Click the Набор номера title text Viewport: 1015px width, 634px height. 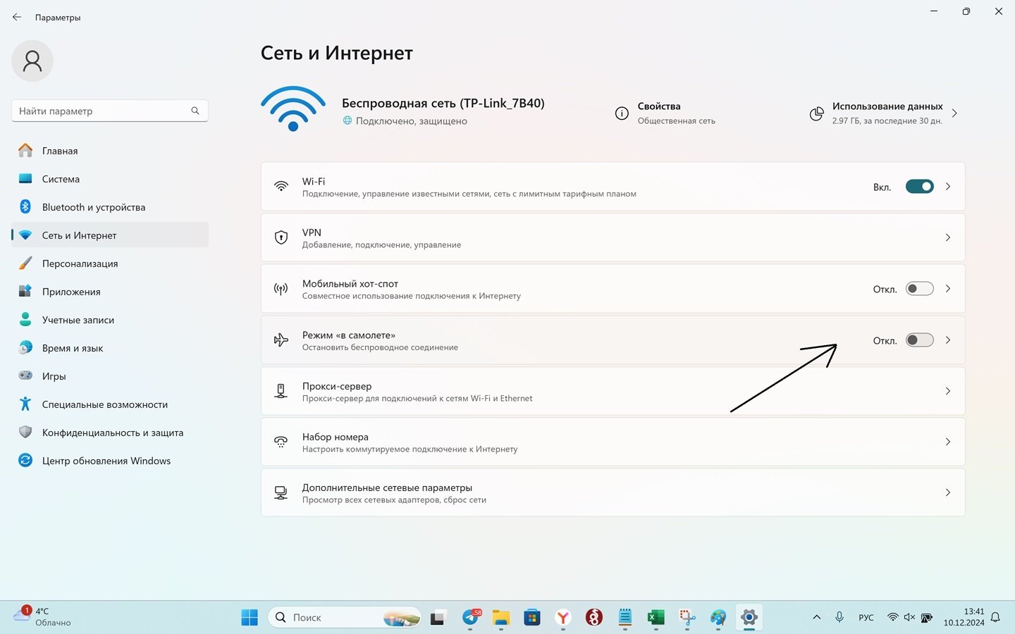pos(336,437)
